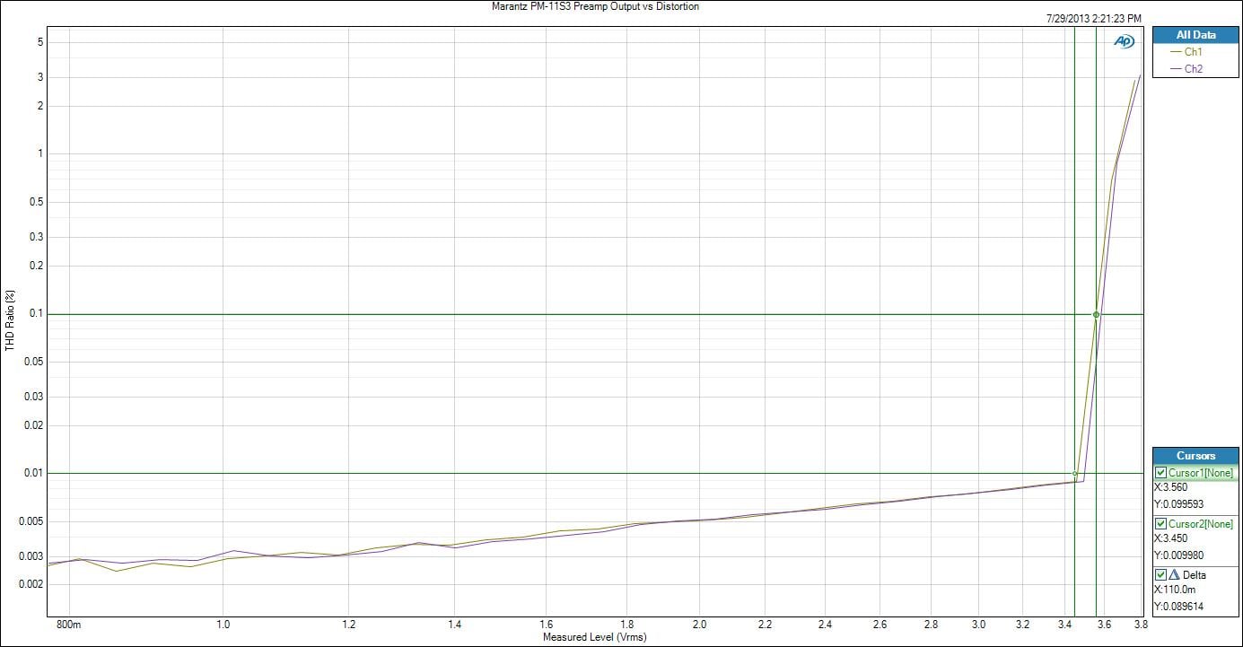This screenshot has width=1243, height=647.
Task: Click the Cursors panel header
Action: click(1195, 456)
